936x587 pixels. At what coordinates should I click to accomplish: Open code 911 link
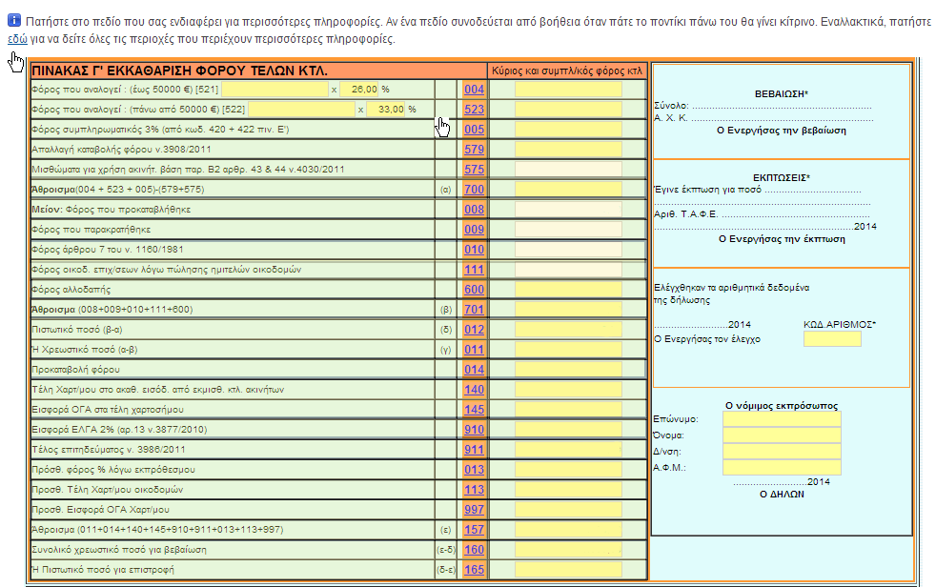pyautogui.click(x=474, y=449)
